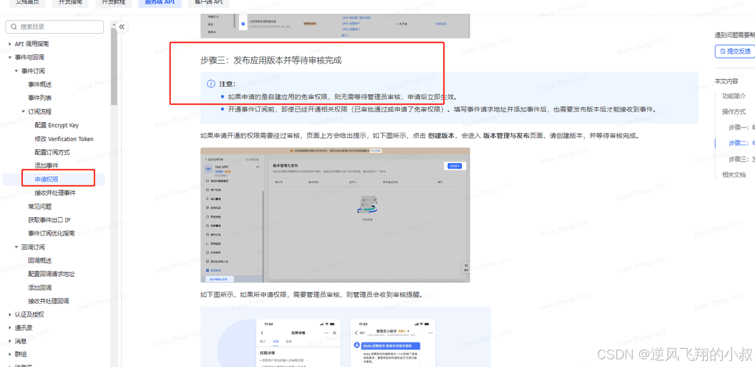Expand the 通讯录 tree arrow

tap(9, 327)
